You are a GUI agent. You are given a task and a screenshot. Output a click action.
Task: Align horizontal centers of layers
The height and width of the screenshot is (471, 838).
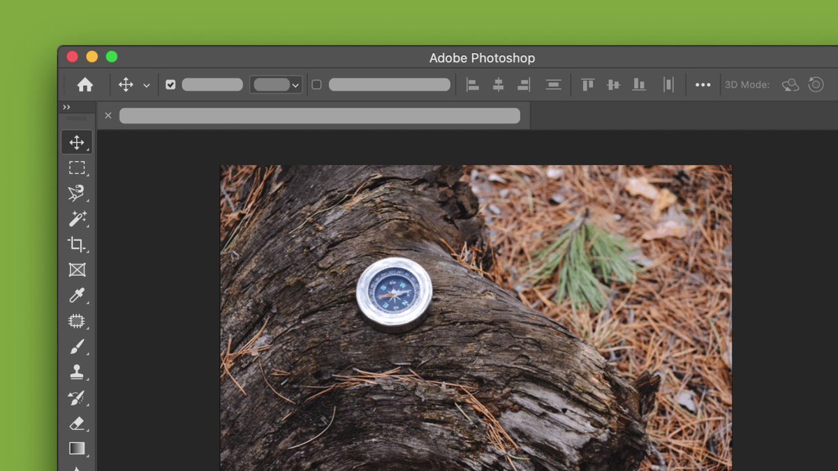(x=498, y=84)
